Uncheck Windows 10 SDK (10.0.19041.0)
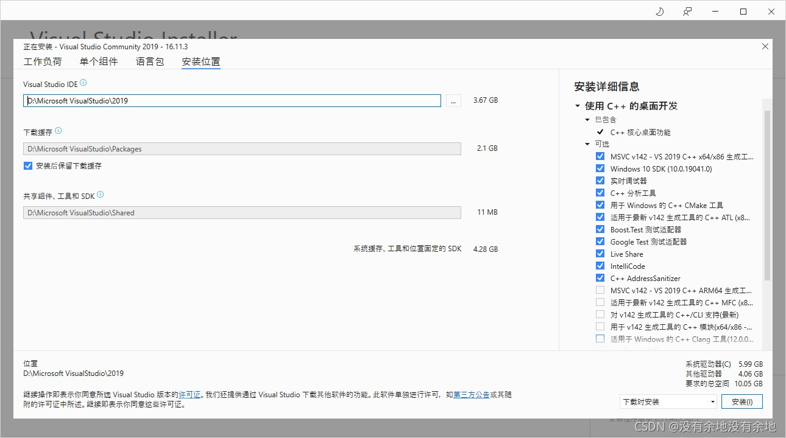 pyautogui.click(x=600, y=169)
